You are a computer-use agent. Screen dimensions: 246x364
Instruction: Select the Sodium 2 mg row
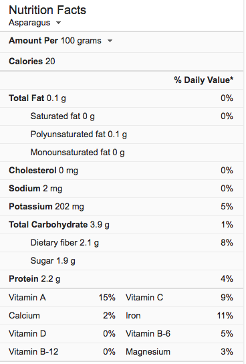coord(122,189)
